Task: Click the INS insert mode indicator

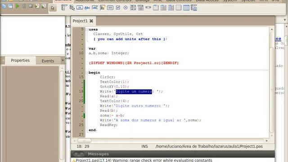Action: coord(144,146)
